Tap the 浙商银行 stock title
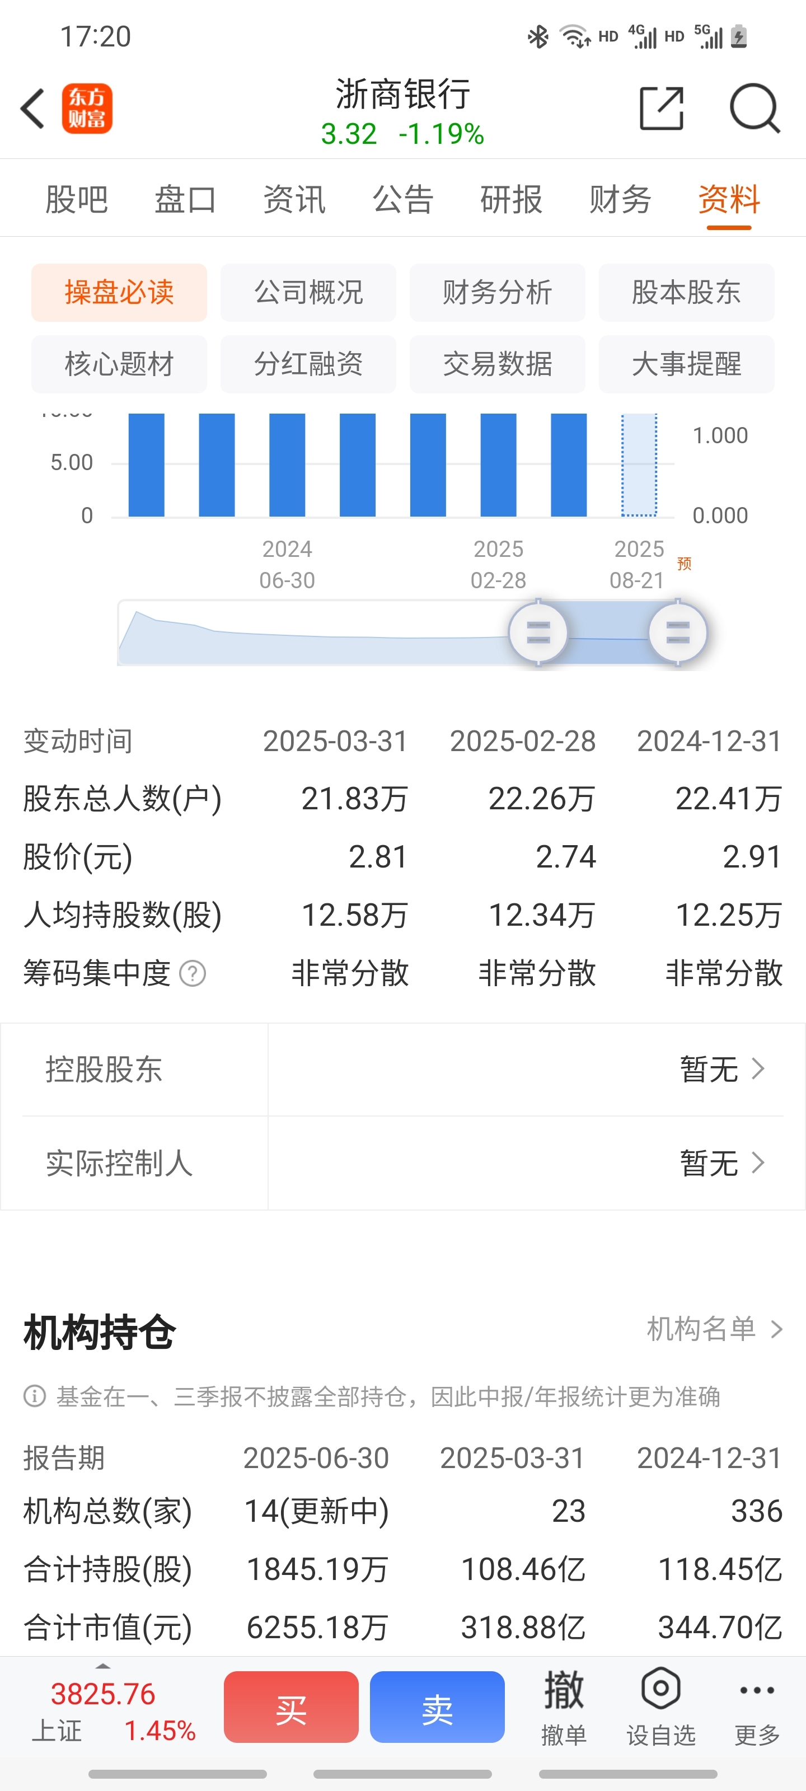Image resolution: width=806 pixels, height=1791 pixels. tap(402, 94)
